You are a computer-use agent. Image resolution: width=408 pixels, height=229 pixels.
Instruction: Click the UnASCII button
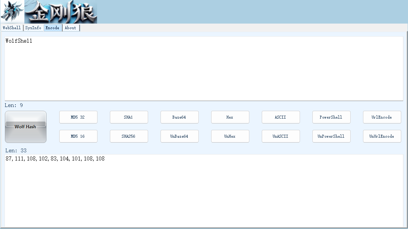(281, 136)
